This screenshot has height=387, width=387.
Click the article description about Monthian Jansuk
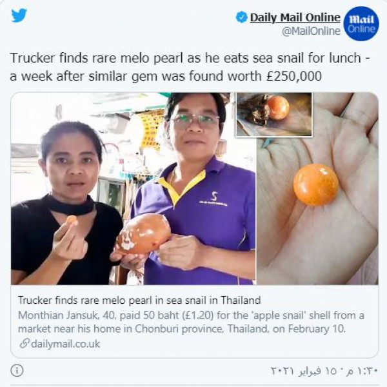click(x=191, y=322)
